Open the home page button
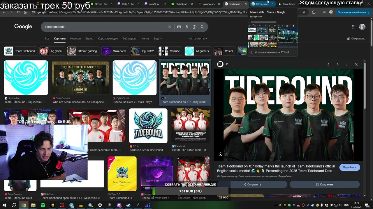The width and height of the screenshot is (373, 209). pyautogui.click(x=25, y=12)
